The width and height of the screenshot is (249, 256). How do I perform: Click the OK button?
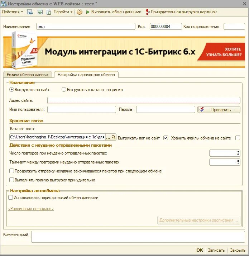point(200,250)
